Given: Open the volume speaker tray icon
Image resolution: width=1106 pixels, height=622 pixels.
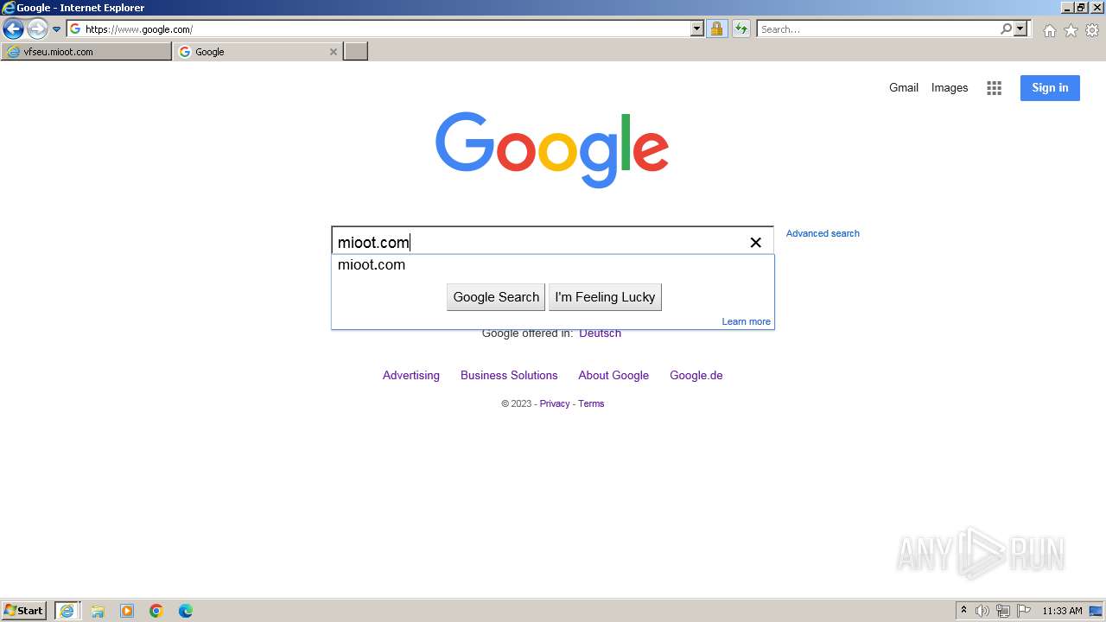Looking at the screenshot, I should click(x=982, y=611).
